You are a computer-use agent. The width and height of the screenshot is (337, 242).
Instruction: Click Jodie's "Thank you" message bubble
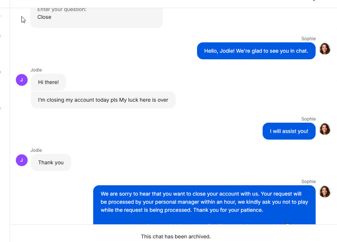pyautogui.click(x=51, y=162)
